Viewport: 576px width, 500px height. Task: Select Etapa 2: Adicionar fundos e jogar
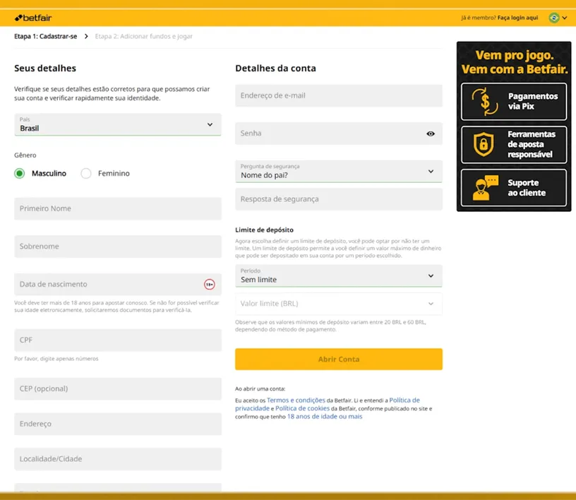tap(143, 36)
